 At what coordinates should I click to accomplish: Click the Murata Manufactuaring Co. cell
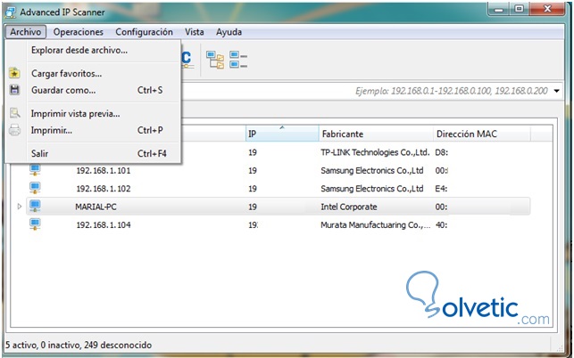375,225
